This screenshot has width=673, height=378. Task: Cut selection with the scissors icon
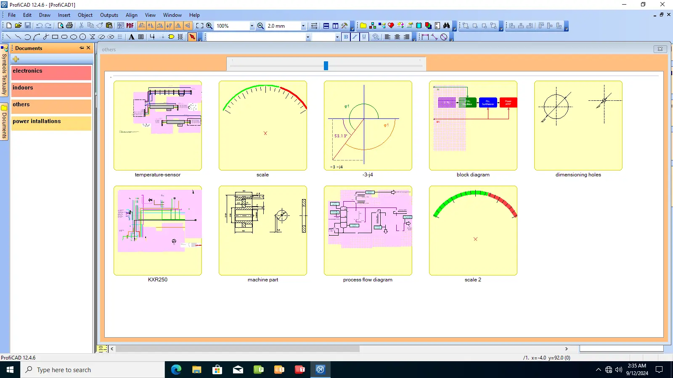tap(81, 26)
